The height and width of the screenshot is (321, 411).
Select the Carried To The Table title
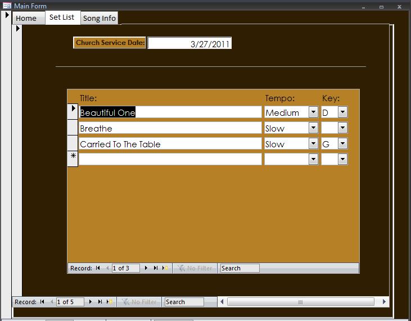tap(170, 143)
